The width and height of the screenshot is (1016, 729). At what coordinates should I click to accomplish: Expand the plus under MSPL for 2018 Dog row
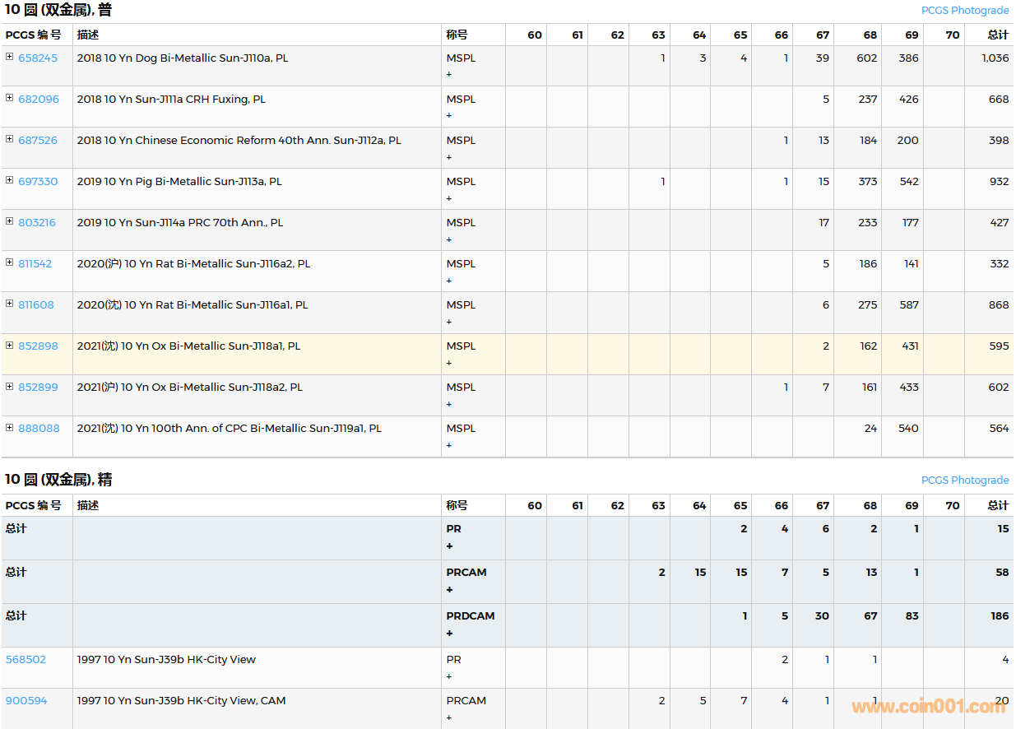449,74
